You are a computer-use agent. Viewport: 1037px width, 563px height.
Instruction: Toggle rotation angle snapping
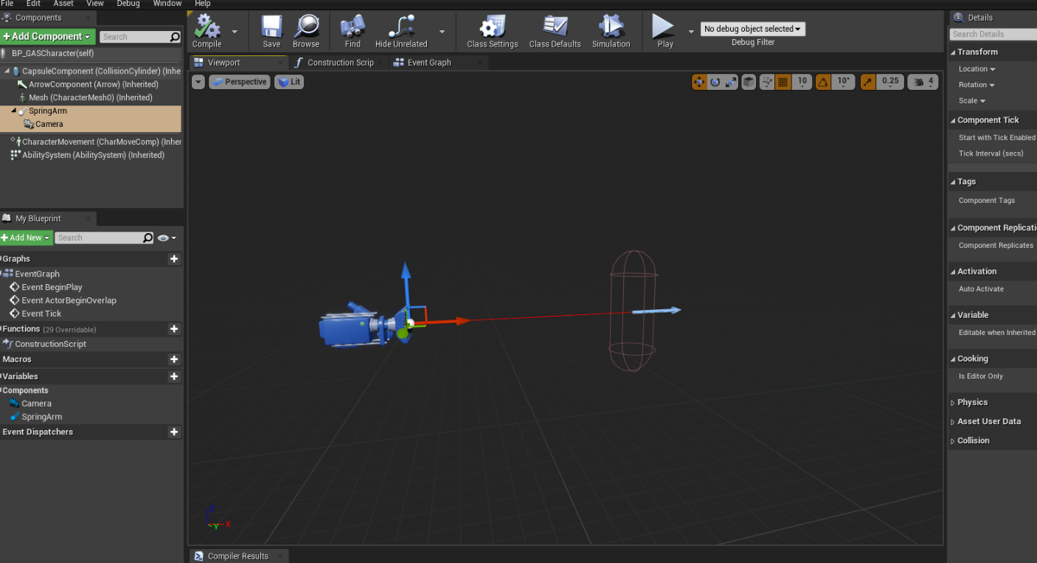pyautogui.click(x=823, y=82)
